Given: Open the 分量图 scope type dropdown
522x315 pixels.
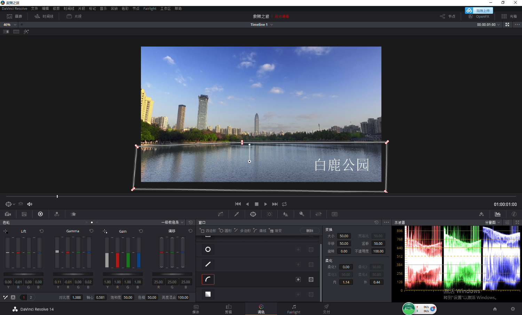Looking at the screenshot, I should (x=492, y=223).
